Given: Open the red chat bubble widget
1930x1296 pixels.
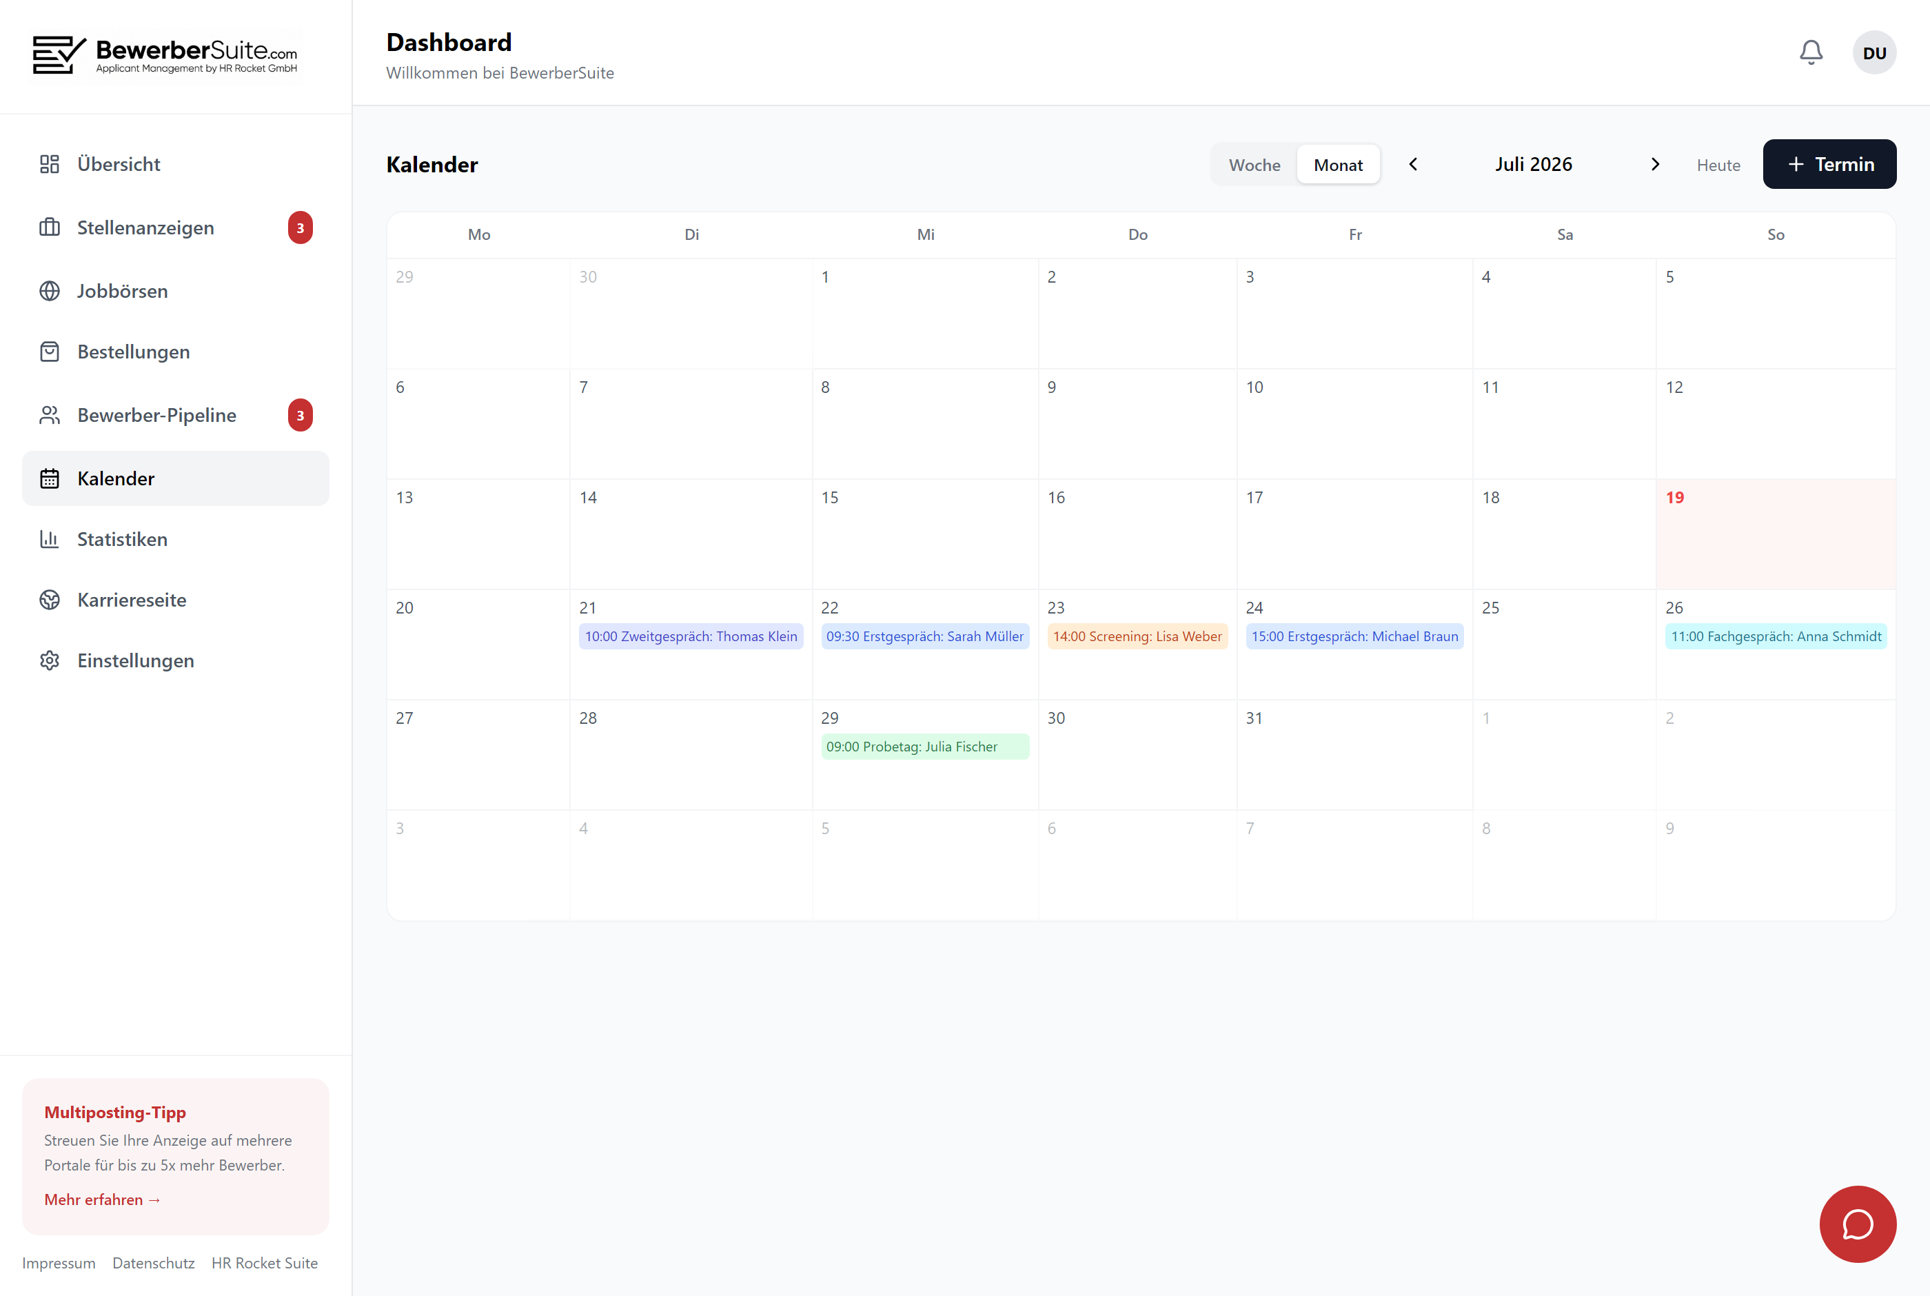Looking at the screenshot, I should pyautogui.click(x=1858, y=1224).
